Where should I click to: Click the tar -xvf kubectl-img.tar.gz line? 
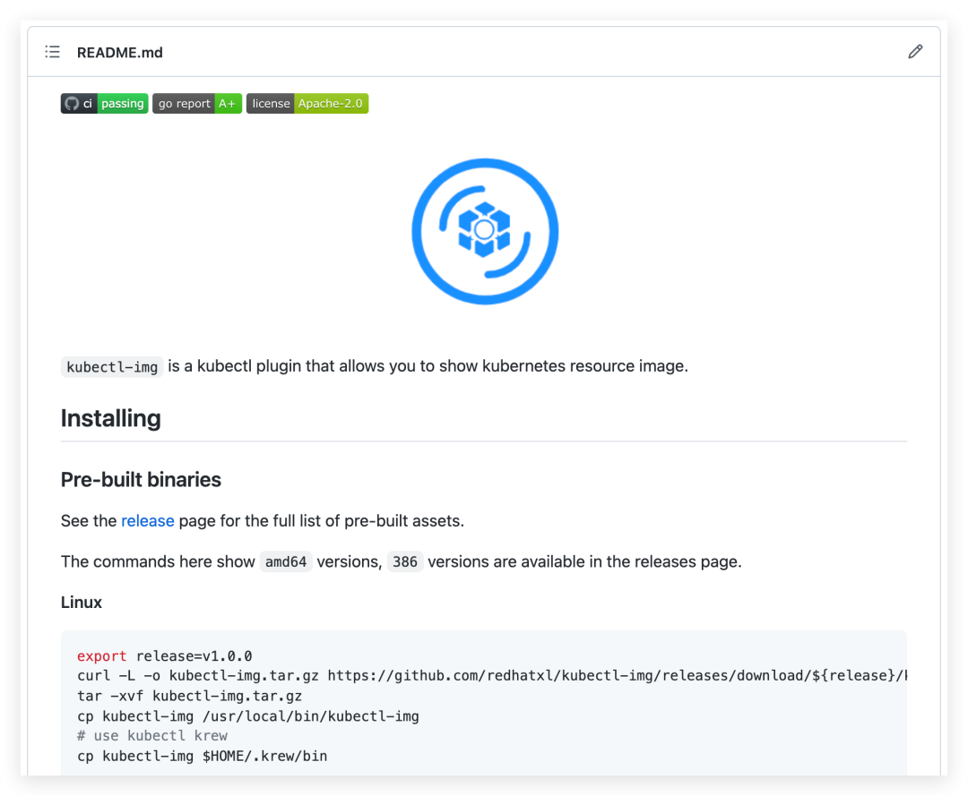(x=189, y=696)
